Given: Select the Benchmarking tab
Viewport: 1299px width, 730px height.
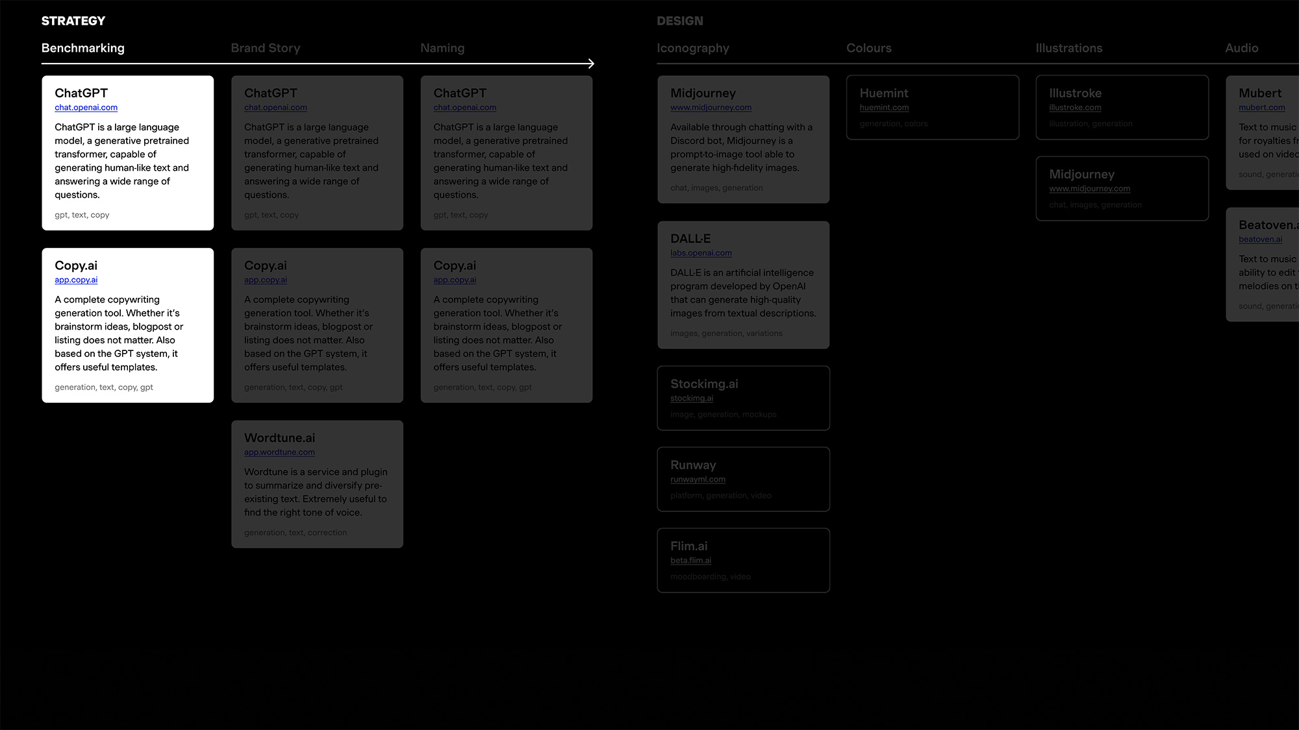Looking at the screenshot, I should click(x=82, y=48).
